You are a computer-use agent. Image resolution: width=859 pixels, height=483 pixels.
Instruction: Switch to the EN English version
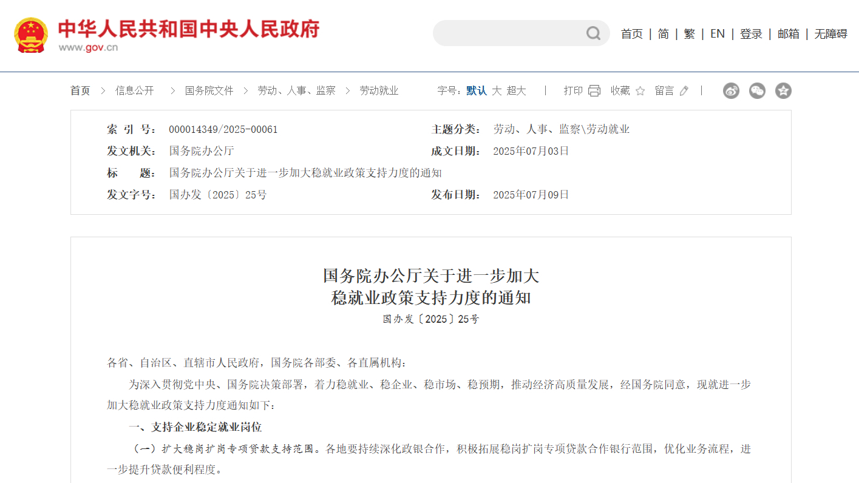click(718, 34)
